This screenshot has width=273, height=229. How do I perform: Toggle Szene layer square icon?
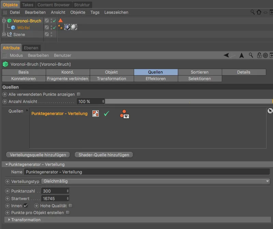pyautogui.click(x=47, y=34)
